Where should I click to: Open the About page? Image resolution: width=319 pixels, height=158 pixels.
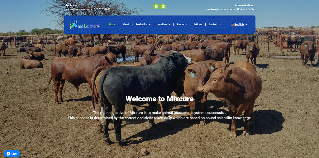tap(126, 24)
